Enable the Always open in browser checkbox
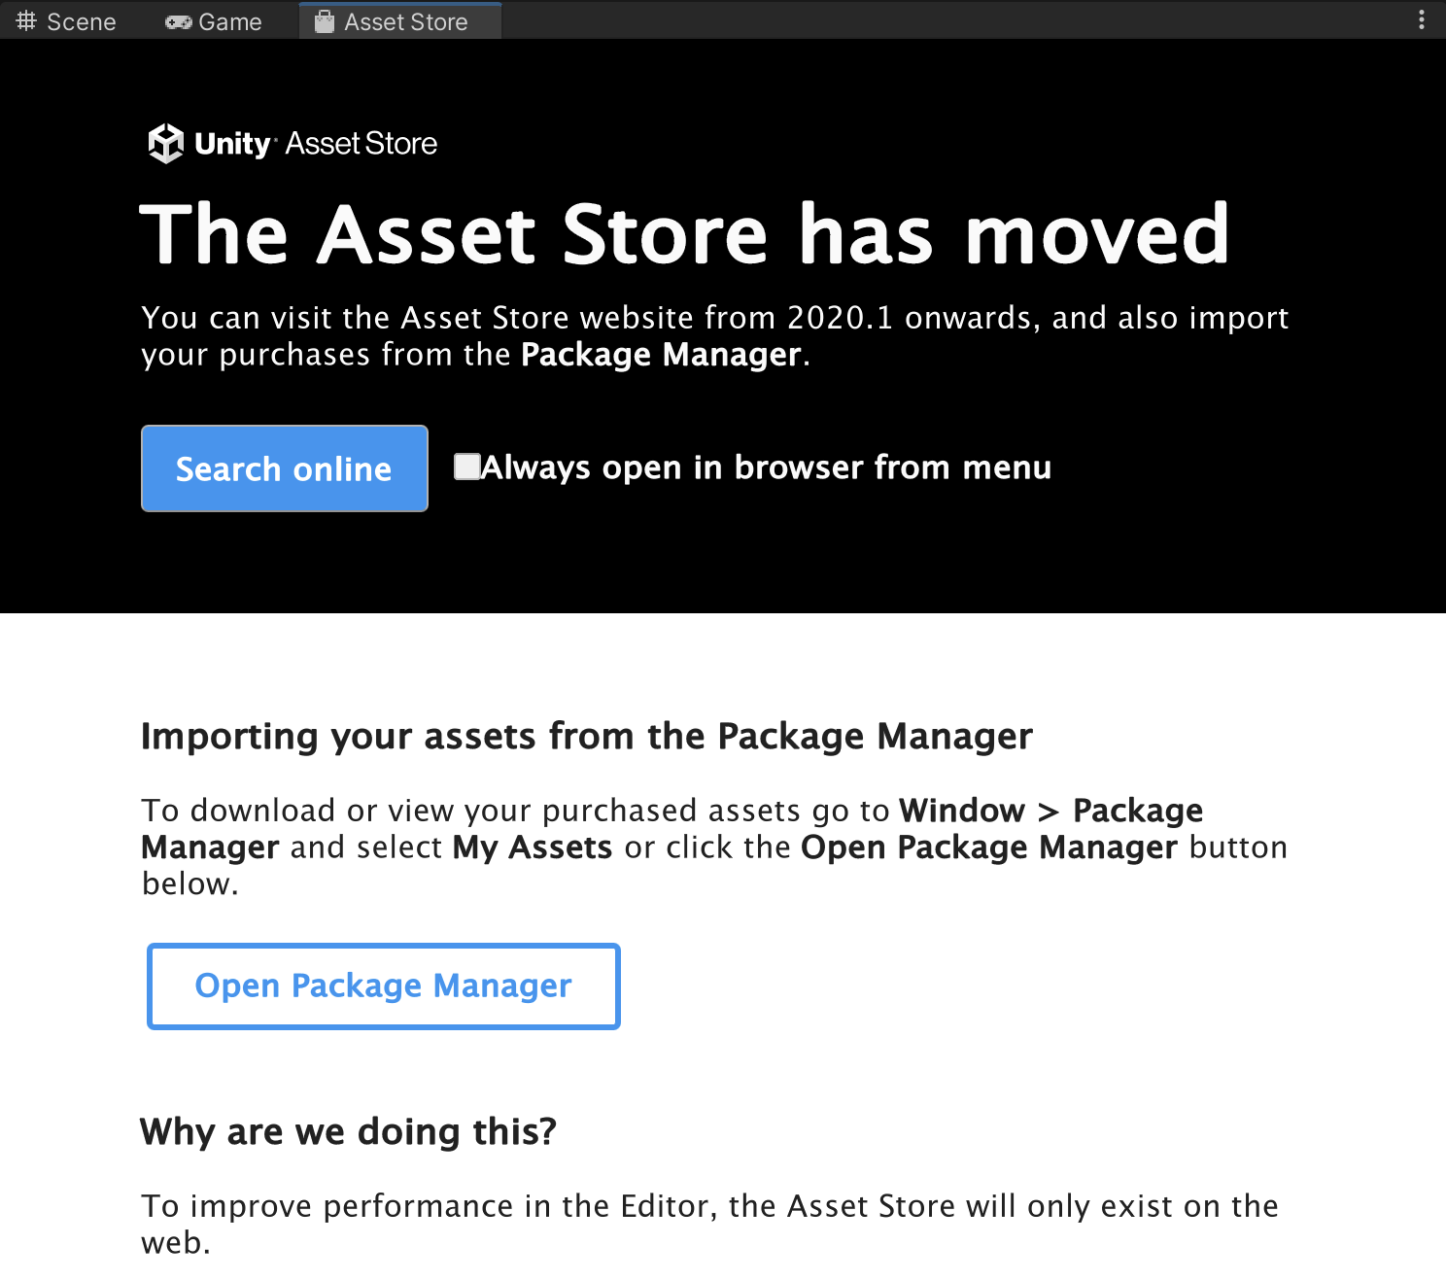Image resolution: width=1446 pixels, height=1280 pixels. coord(467,467)
